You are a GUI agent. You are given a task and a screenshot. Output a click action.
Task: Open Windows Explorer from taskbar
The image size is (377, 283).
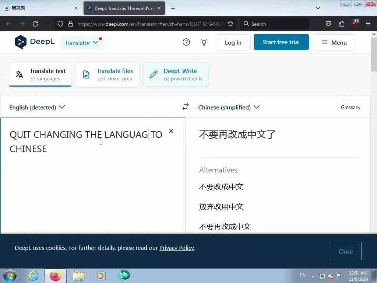pyautogui.click(x=78, y=276)
